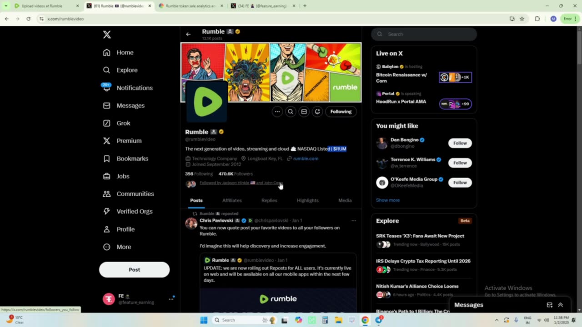Screen dimensions: 582x327
Task: Switch to the Media tab
Action: click(345, 200)
